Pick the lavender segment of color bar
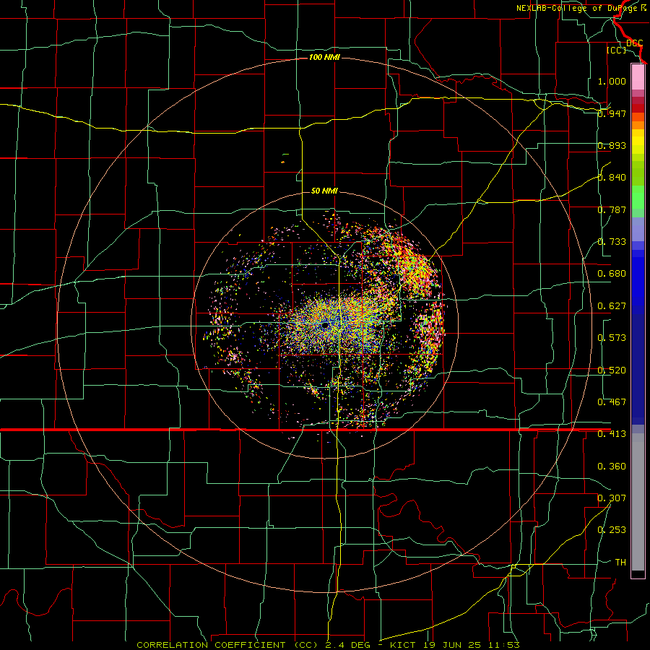 (638, 230)
